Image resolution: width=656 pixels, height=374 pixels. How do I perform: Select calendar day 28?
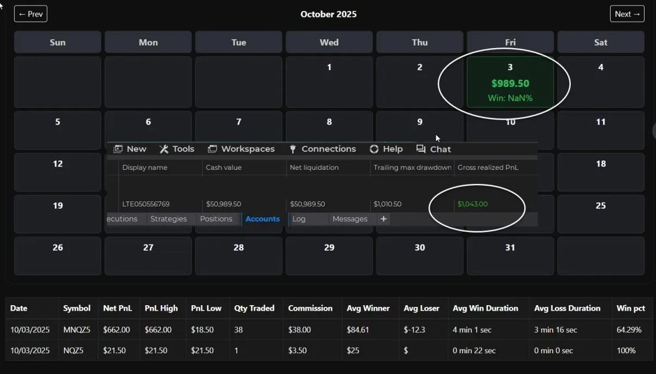coord(238,256)
